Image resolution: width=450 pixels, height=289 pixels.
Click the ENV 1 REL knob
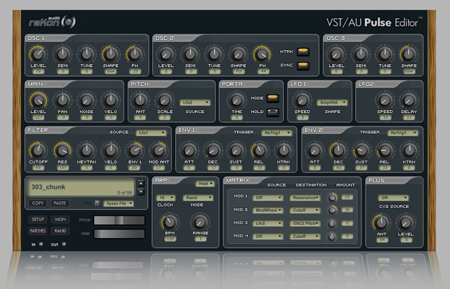[260, 150]
